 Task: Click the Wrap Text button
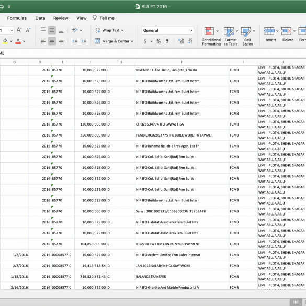[x=107, y=30]
